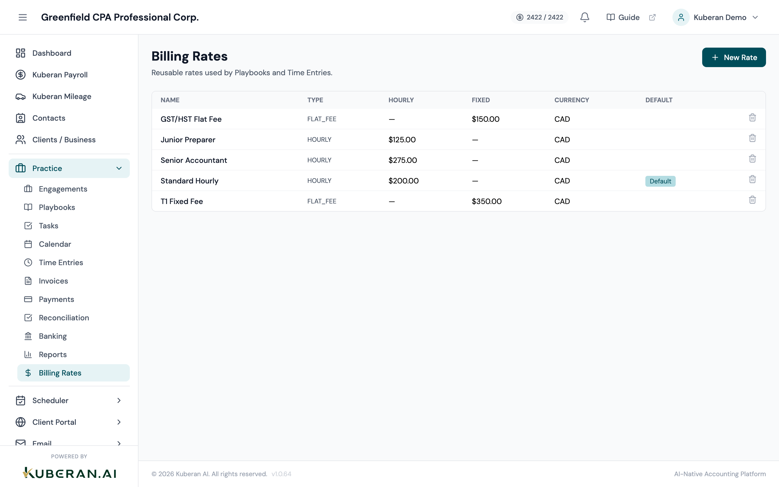Click the Client Portal globe icon

[x=21, y=422]
